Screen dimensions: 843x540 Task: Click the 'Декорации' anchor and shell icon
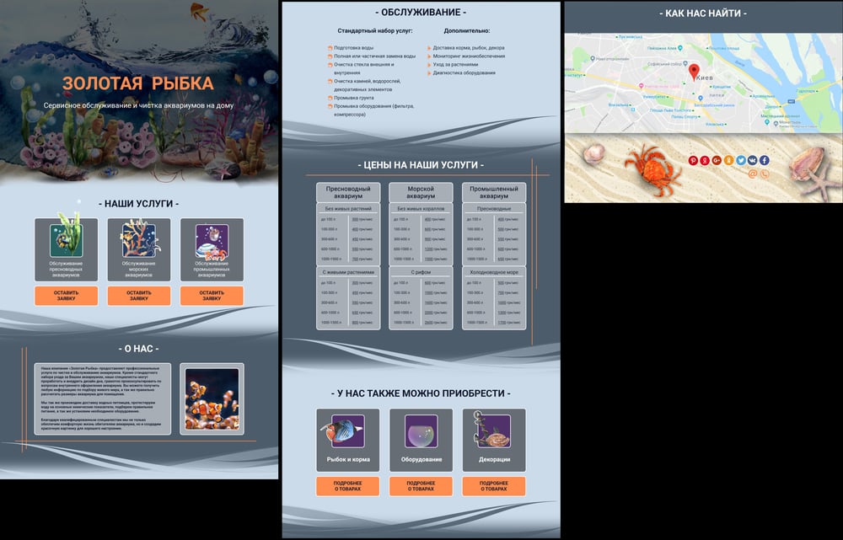point(492,430)
